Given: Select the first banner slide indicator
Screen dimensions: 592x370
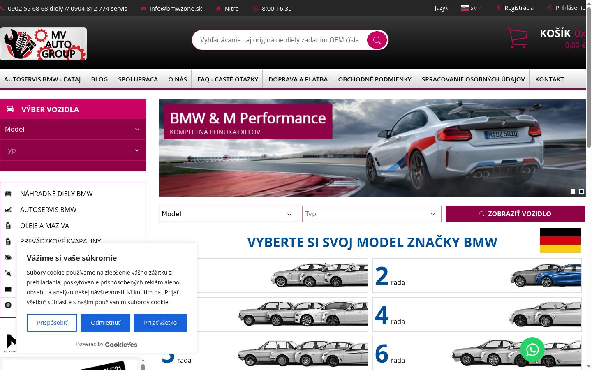Looking at the screenshot, I should click(573, 191).
